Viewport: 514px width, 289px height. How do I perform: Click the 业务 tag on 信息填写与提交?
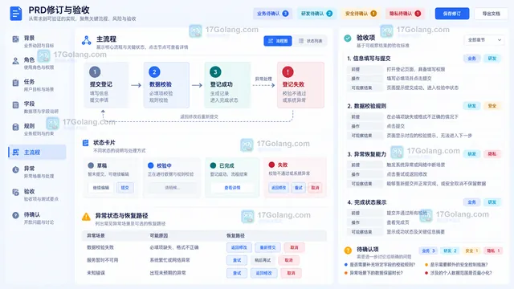coord(471,59)
